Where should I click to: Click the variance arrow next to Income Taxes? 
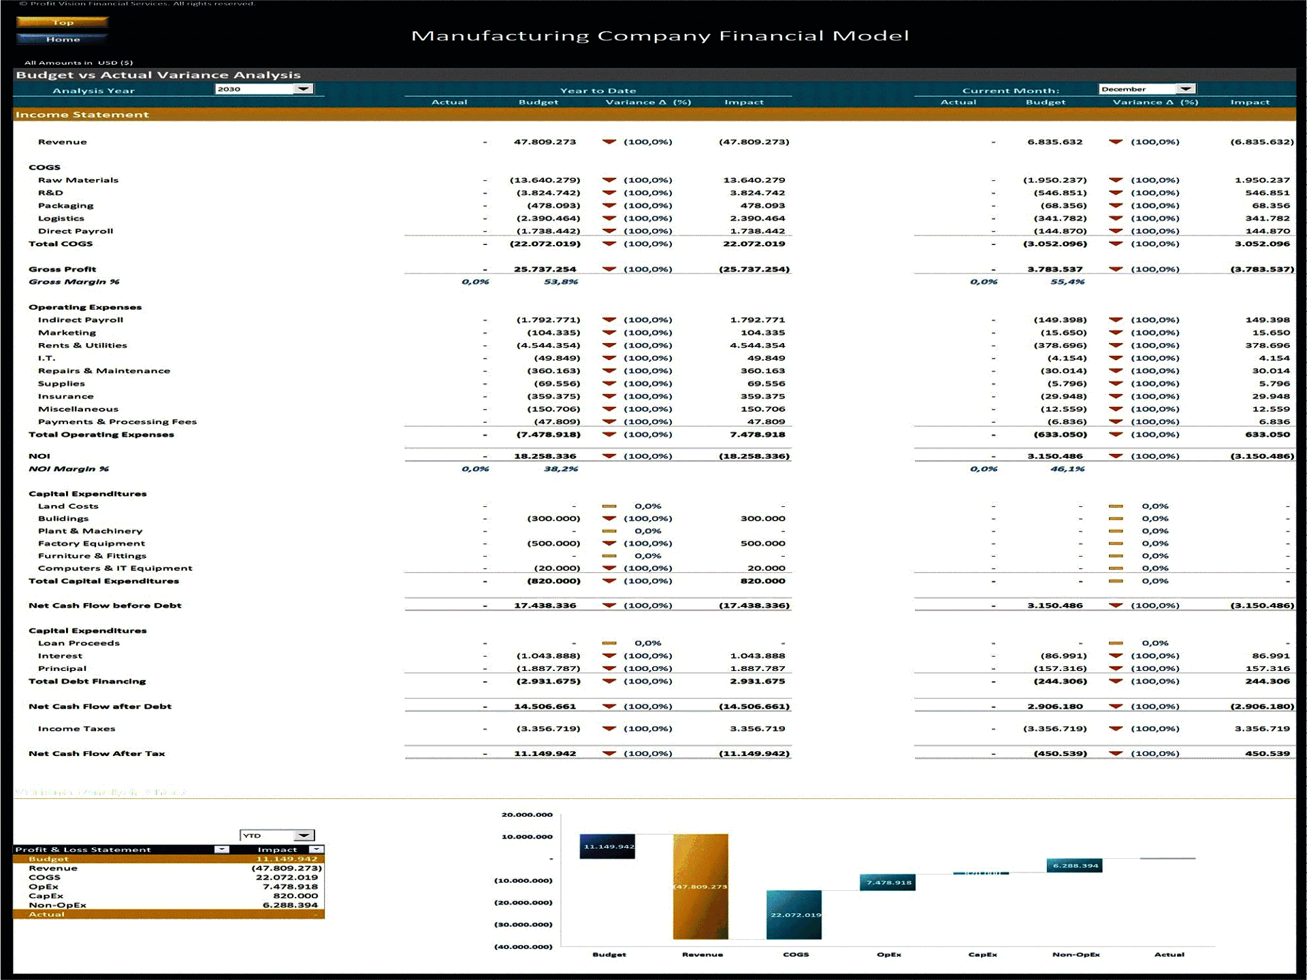tap(611, 728)
